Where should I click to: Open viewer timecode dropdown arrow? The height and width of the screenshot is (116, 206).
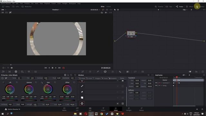point(99,10)
